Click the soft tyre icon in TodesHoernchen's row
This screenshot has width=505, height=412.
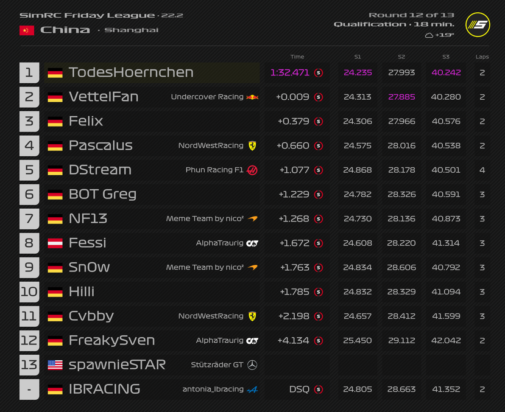319,72
